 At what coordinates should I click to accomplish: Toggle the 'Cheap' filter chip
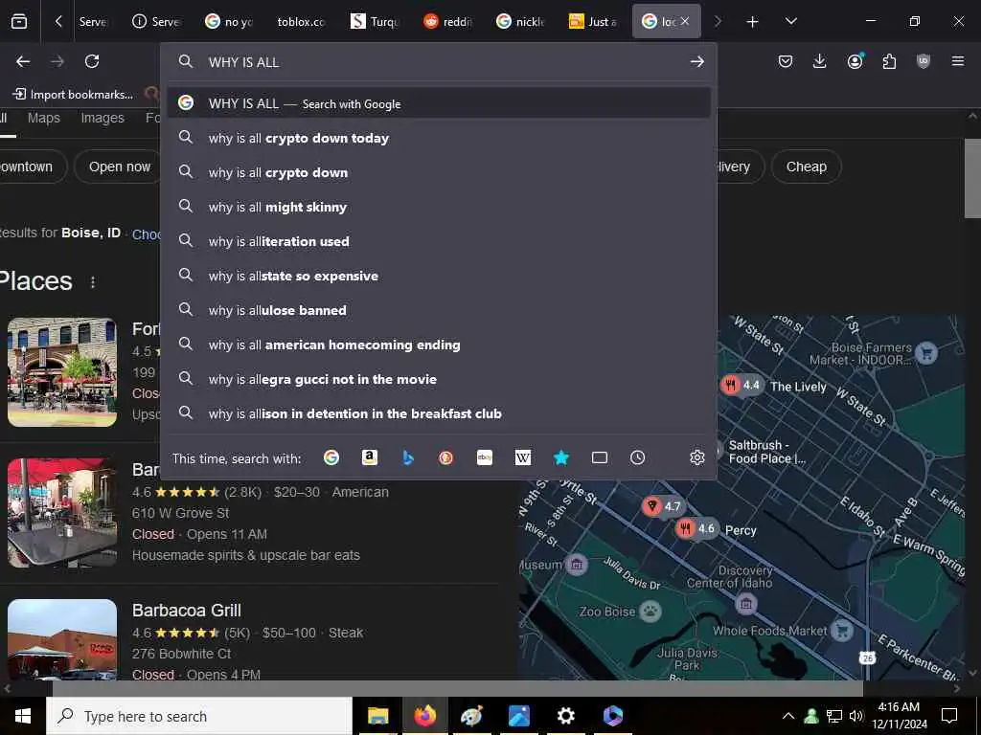click(806, 167)
